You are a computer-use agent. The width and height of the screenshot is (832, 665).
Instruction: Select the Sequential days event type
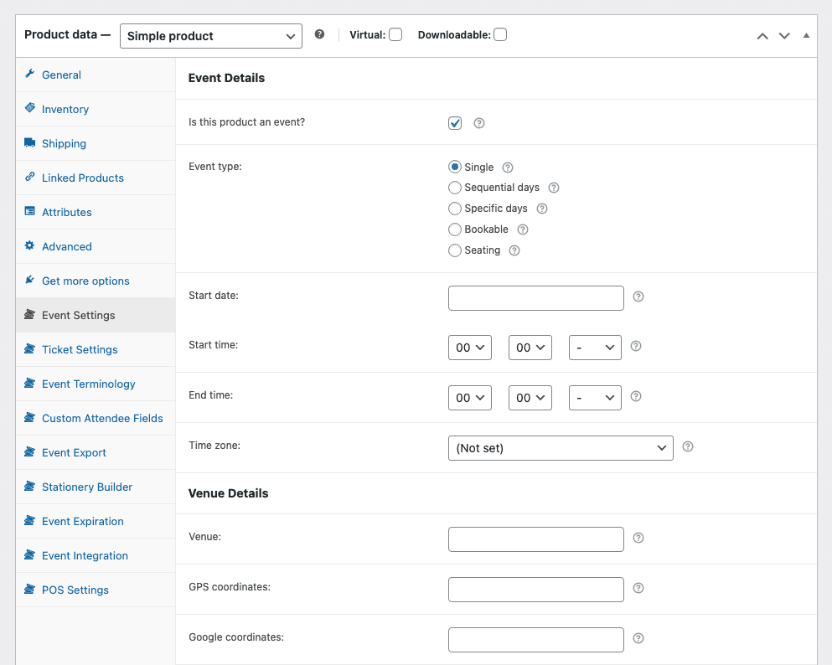(455, 188)
